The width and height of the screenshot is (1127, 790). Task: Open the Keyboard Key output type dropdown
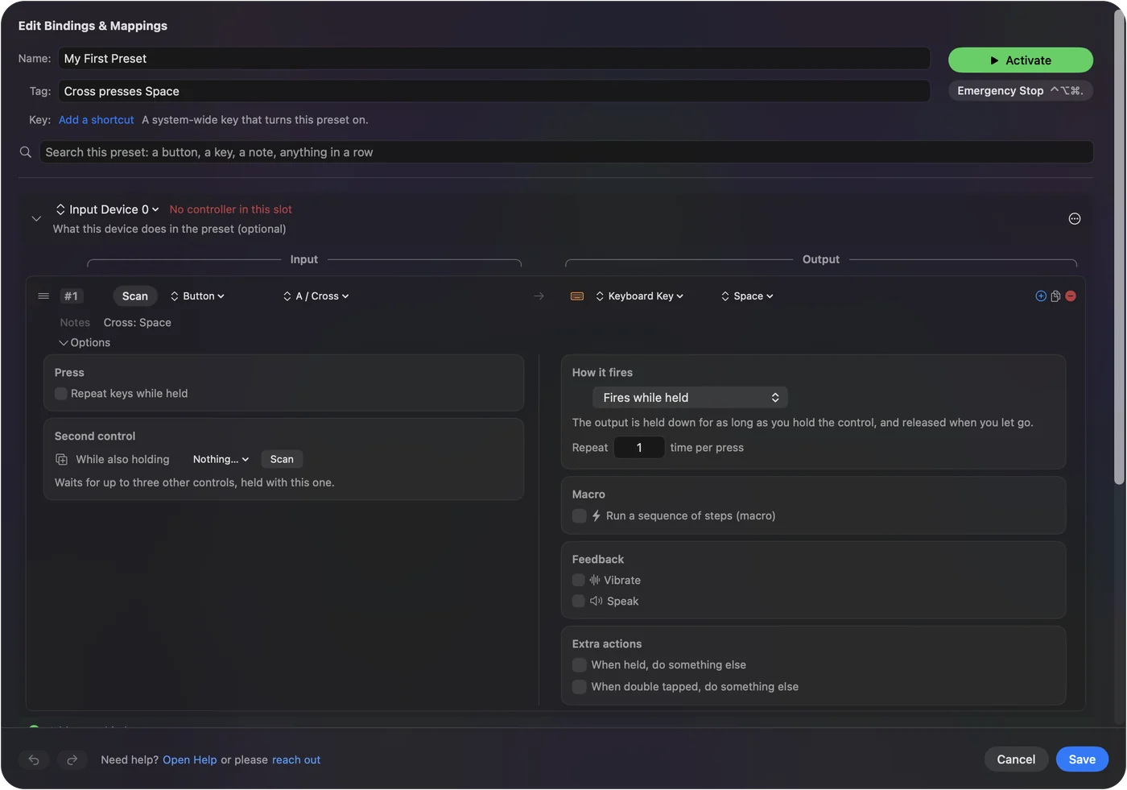[x=640, y=296]
